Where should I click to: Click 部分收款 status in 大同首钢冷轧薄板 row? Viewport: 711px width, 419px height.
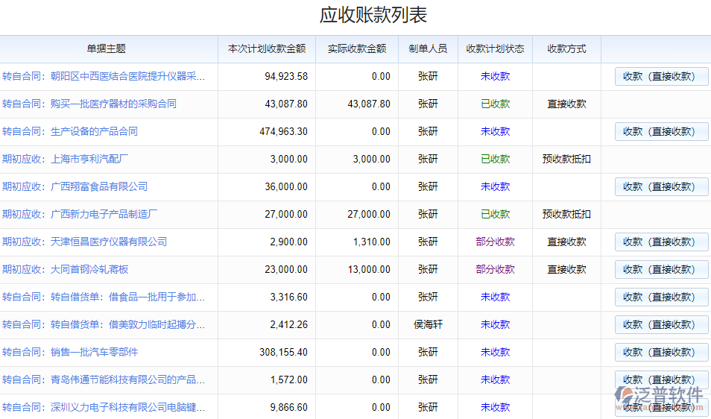click(495, 269)
